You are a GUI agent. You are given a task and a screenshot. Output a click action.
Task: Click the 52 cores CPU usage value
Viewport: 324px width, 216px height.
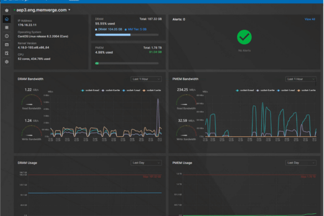pyautogui.click(x=34, y=59)
